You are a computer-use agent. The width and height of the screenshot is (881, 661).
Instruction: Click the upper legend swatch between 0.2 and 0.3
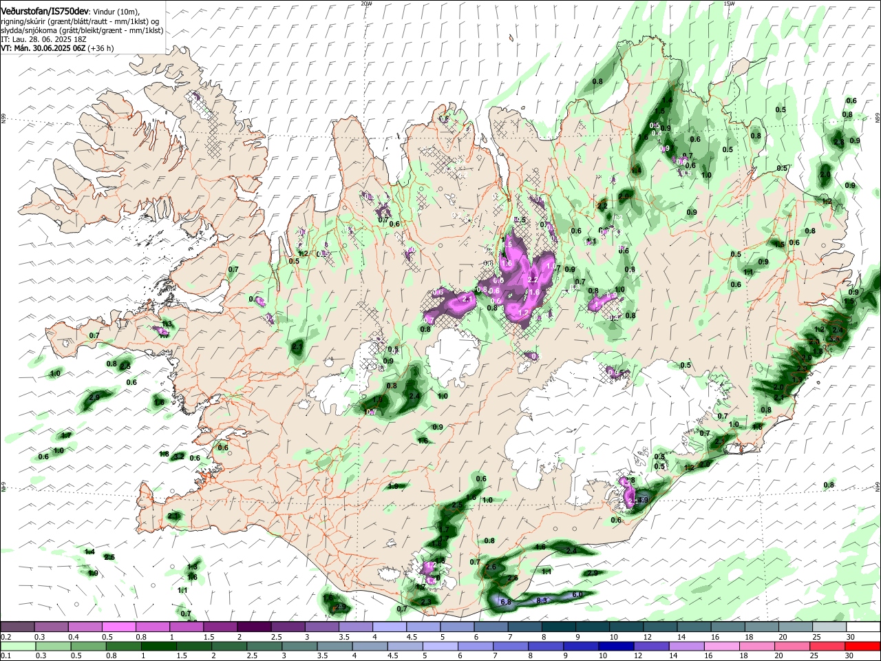pos(17,627)
